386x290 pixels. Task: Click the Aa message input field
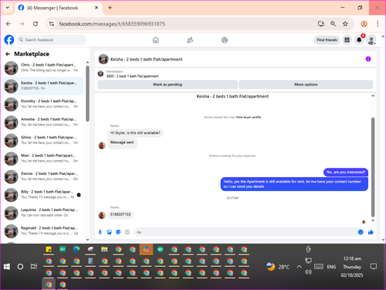(x=245, y=232)
